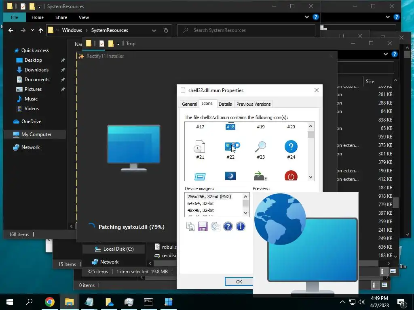
Task: Click the Search SystemResources field
Action: click(246, 30)
